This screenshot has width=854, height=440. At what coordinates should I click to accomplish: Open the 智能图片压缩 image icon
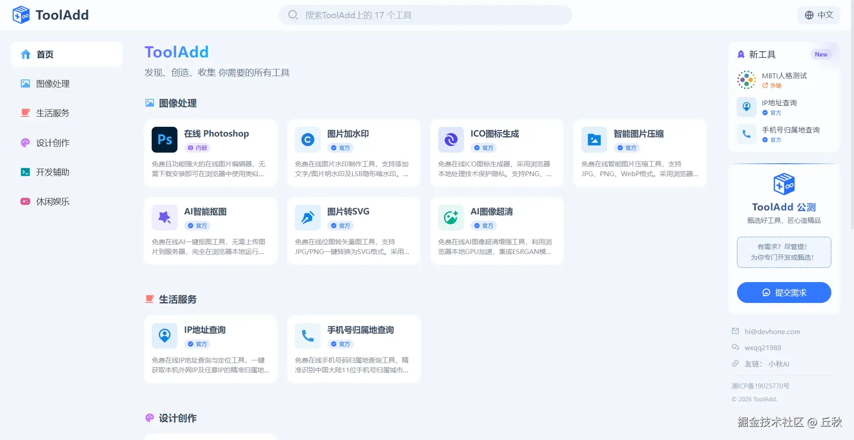tap(594, 139)
